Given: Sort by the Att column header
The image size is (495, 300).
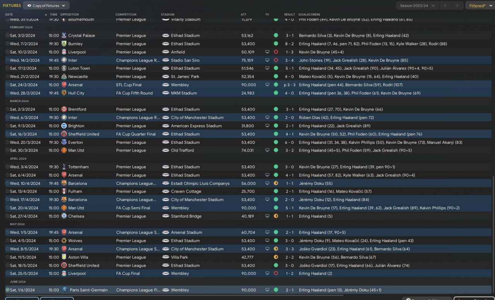Looking at the screenshot, I should point(243,15).
